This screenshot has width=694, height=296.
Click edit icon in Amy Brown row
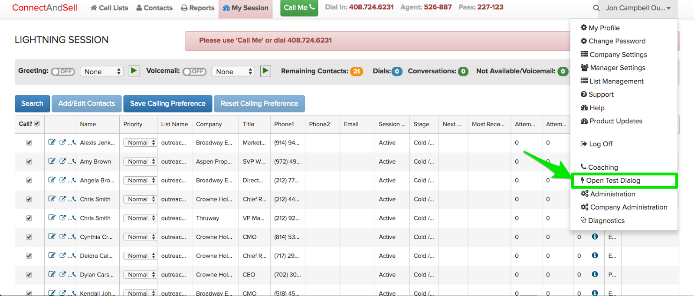(52, 161)
